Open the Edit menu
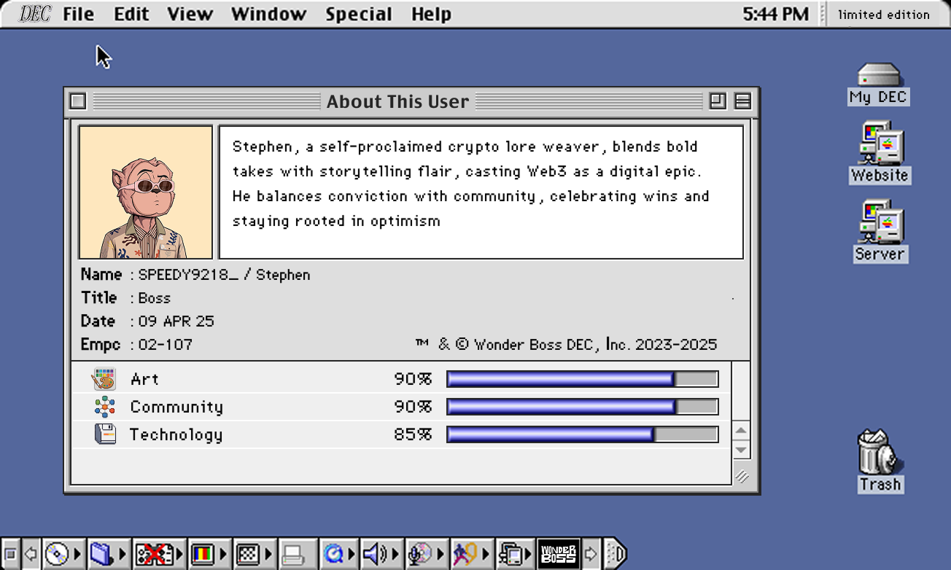This screenshot has width=951, height=570. click(x=131, y=14)
